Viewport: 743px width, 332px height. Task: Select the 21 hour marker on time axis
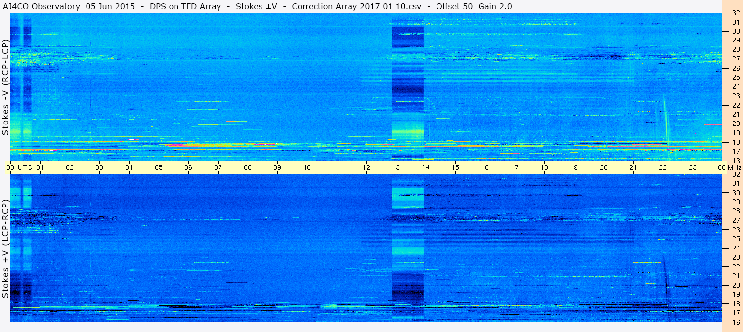point(633,167)
